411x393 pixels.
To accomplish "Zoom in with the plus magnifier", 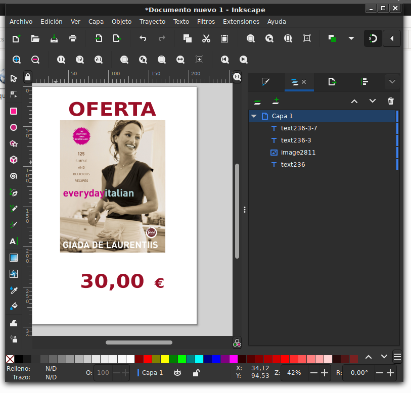I will tap(17, 60).
